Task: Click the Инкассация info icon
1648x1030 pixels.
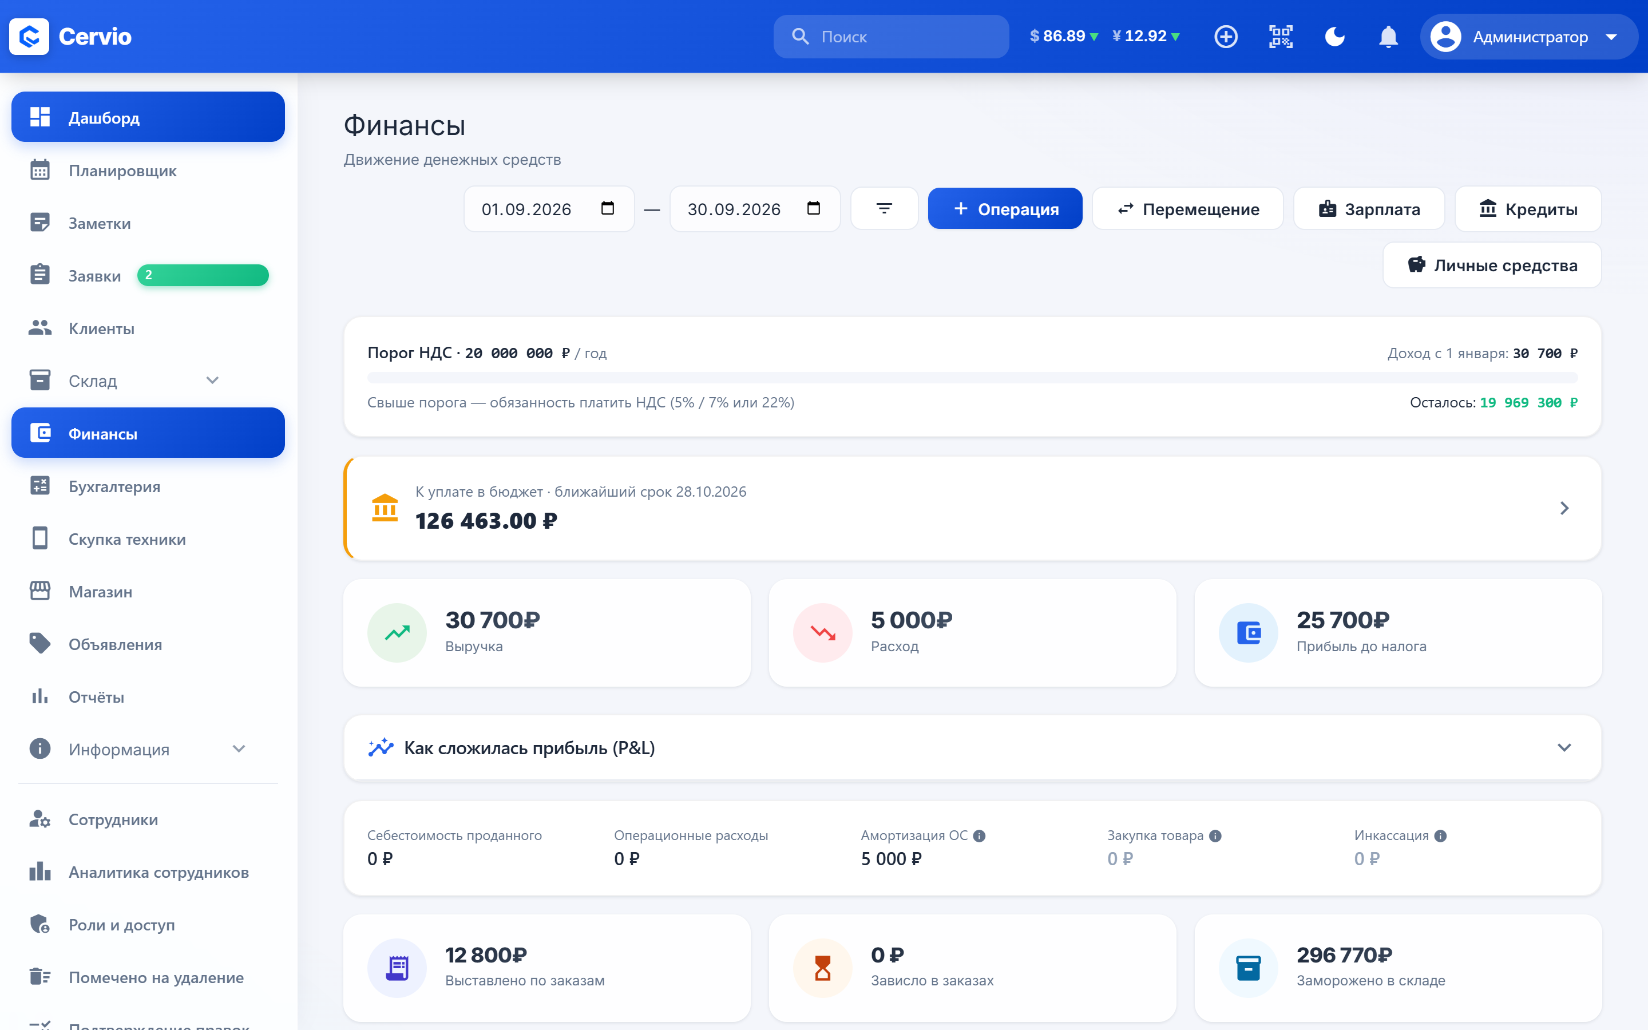Action: click(x=1440, y=836)
